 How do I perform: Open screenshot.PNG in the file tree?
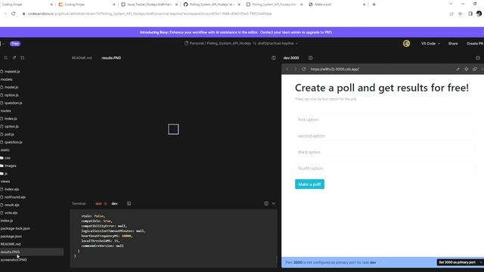[x=14, y=260]
